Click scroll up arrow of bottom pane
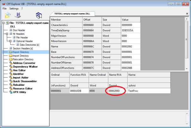The image size is (191, 128). coord(187,113)
